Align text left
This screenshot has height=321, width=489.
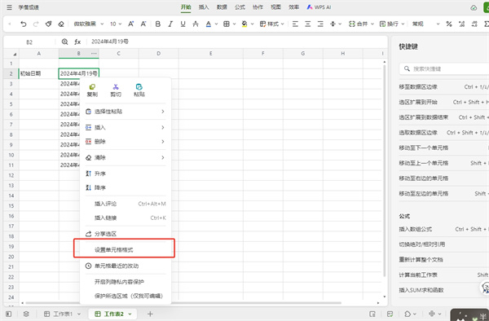tap(295, 24)
